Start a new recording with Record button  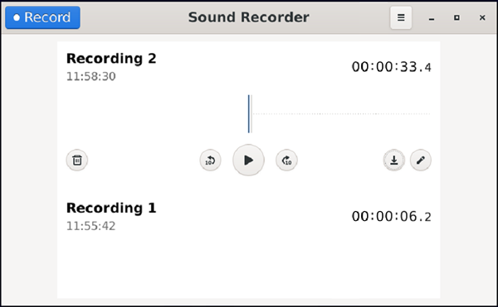(x=42, y=17)
